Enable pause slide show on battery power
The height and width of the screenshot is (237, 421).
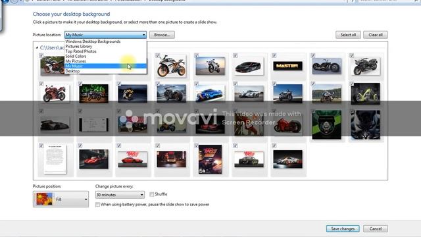[x=97, y=205]
